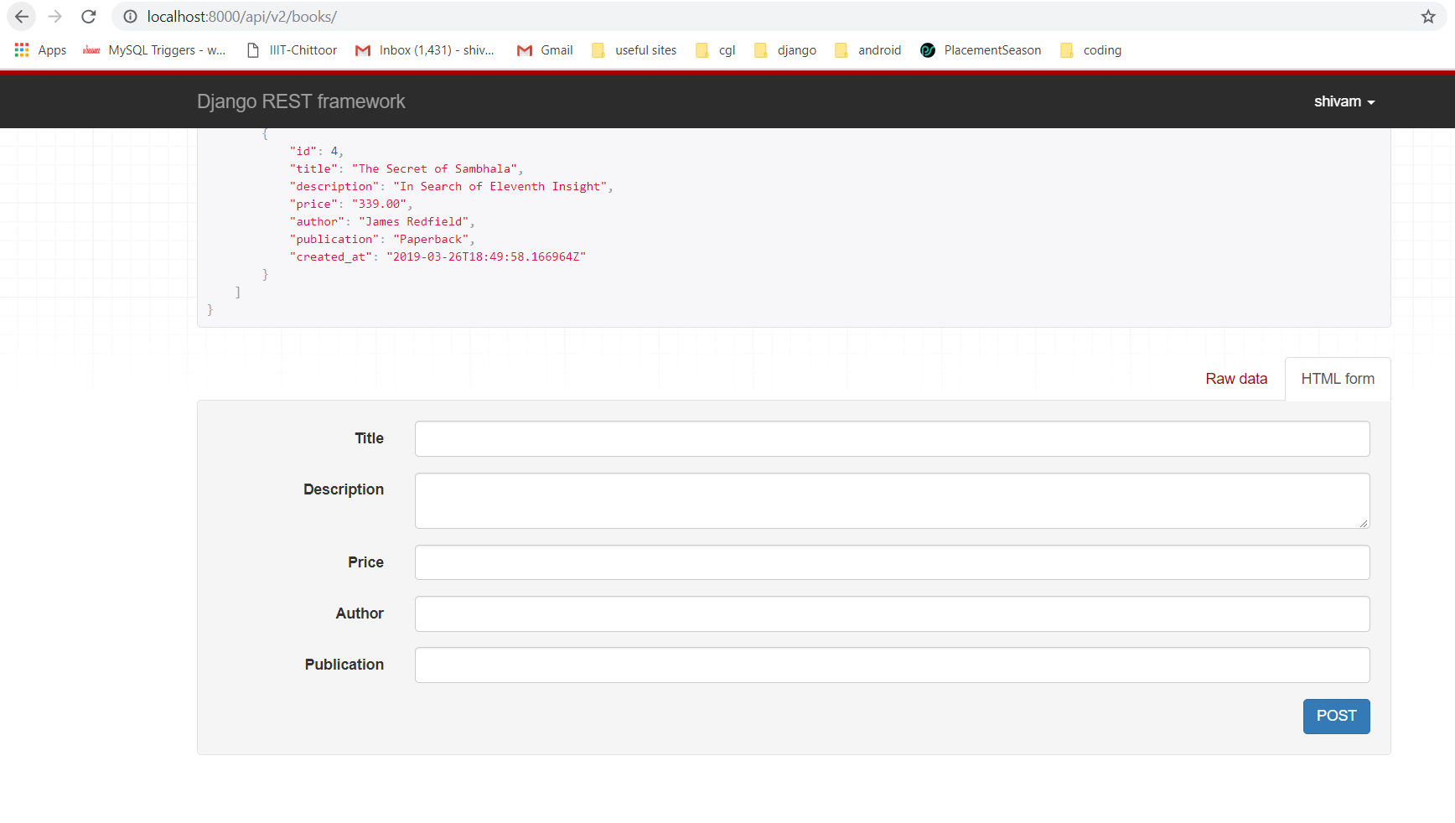Screen dimensions: 1455x823
Task: Click the site info icon in address bar
Action: coord(130,16)
